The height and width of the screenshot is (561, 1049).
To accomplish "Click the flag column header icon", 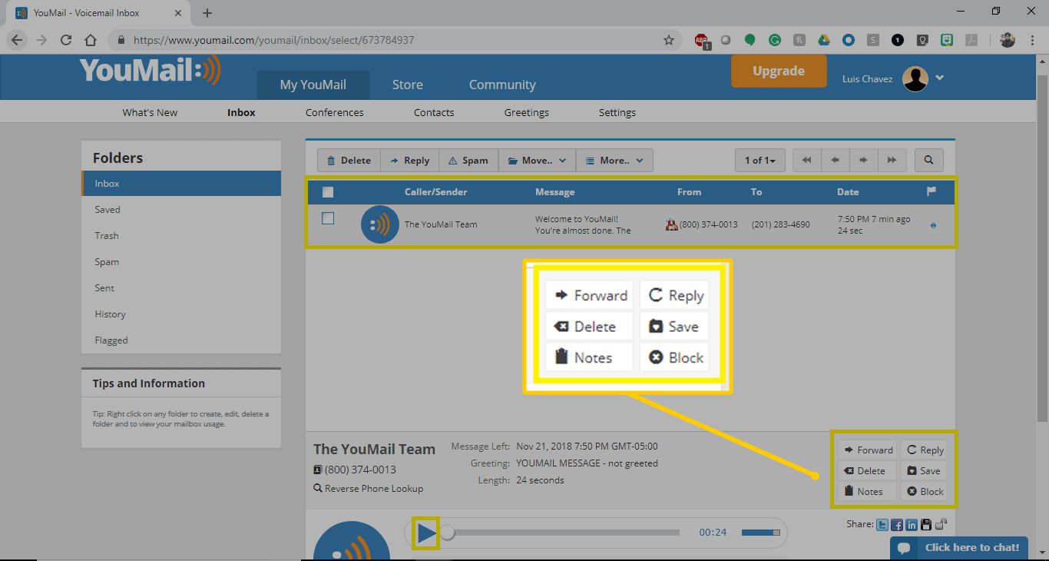I will [932, 191].
